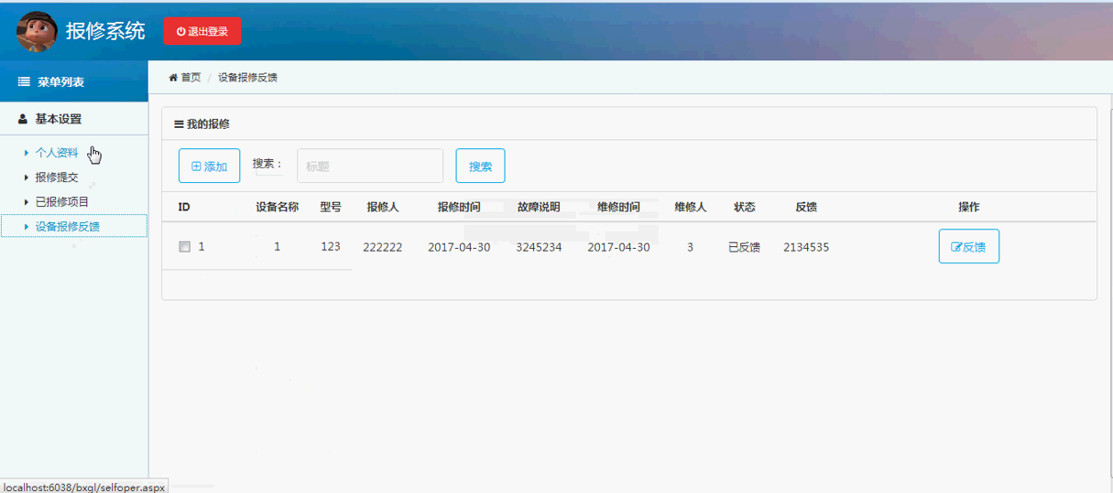Screen dimensions: 1113x493
Task: Open the 个人资料 menu item
Action: [57, 153]
